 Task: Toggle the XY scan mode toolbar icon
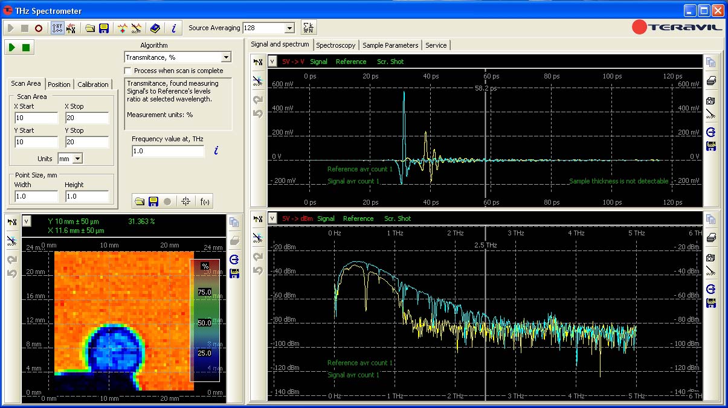pyautogui.click(x=57, y=28)
